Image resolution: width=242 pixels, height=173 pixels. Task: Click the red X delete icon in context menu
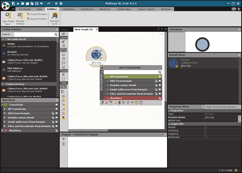tap(107, 102)
